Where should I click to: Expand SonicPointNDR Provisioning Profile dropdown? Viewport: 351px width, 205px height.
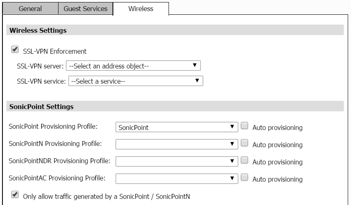[177, 162]
